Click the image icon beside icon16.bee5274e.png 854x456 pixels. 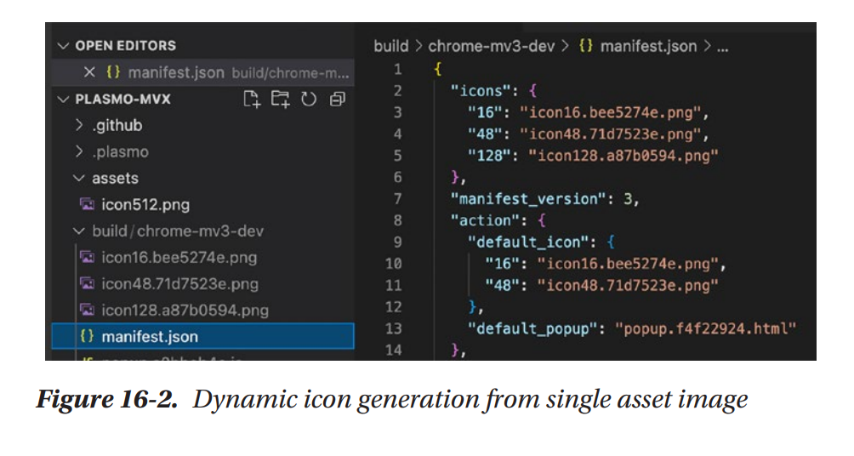pyautogui.click(x=86, y=257)
